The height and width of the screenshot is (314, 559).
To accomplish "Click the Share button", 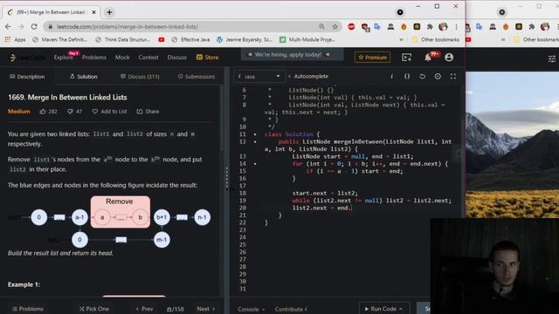I will pyautogui.click(x=148, y=112).
